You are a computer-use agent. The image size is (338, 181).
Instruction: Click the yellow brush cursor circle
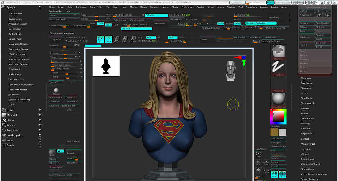tap(233, 105)
